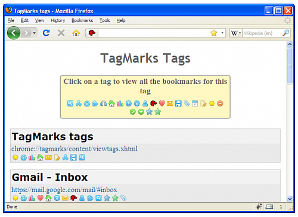298x217 pixels.
Task: Click inside the URL address field
Action: tap(154, 33)
